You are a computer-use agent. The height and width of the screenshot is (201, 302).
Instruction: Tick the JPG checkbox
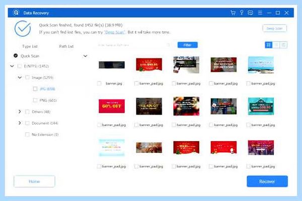(35, 89)
